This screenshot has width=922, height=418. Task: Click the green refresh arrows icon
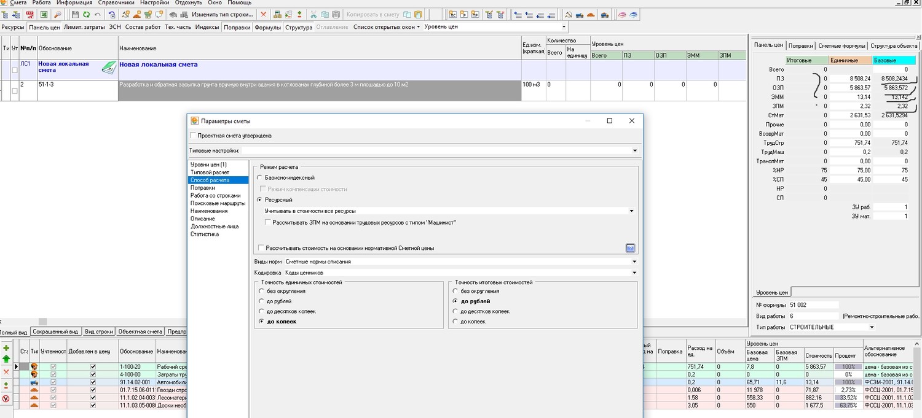[x=86, y=14]
